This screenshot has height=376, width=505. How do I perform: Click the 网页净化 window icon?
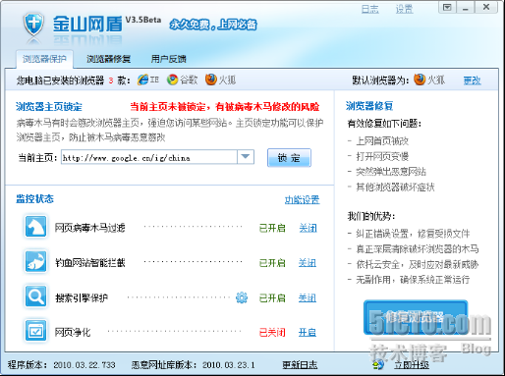point(35,331)
